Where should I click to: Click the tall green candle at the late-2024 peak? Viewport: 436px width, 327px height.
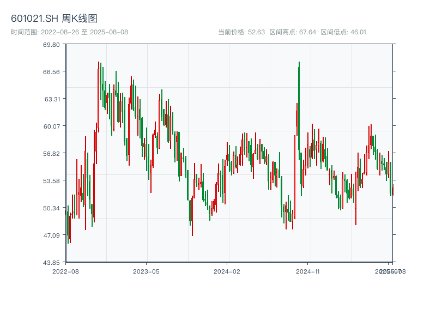click(x=299, y=111)
